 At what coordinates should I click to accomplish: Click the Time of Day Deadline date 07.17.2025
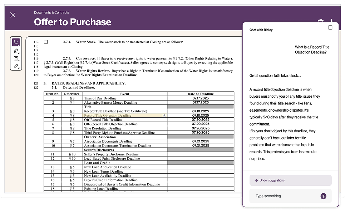(201, 98)
